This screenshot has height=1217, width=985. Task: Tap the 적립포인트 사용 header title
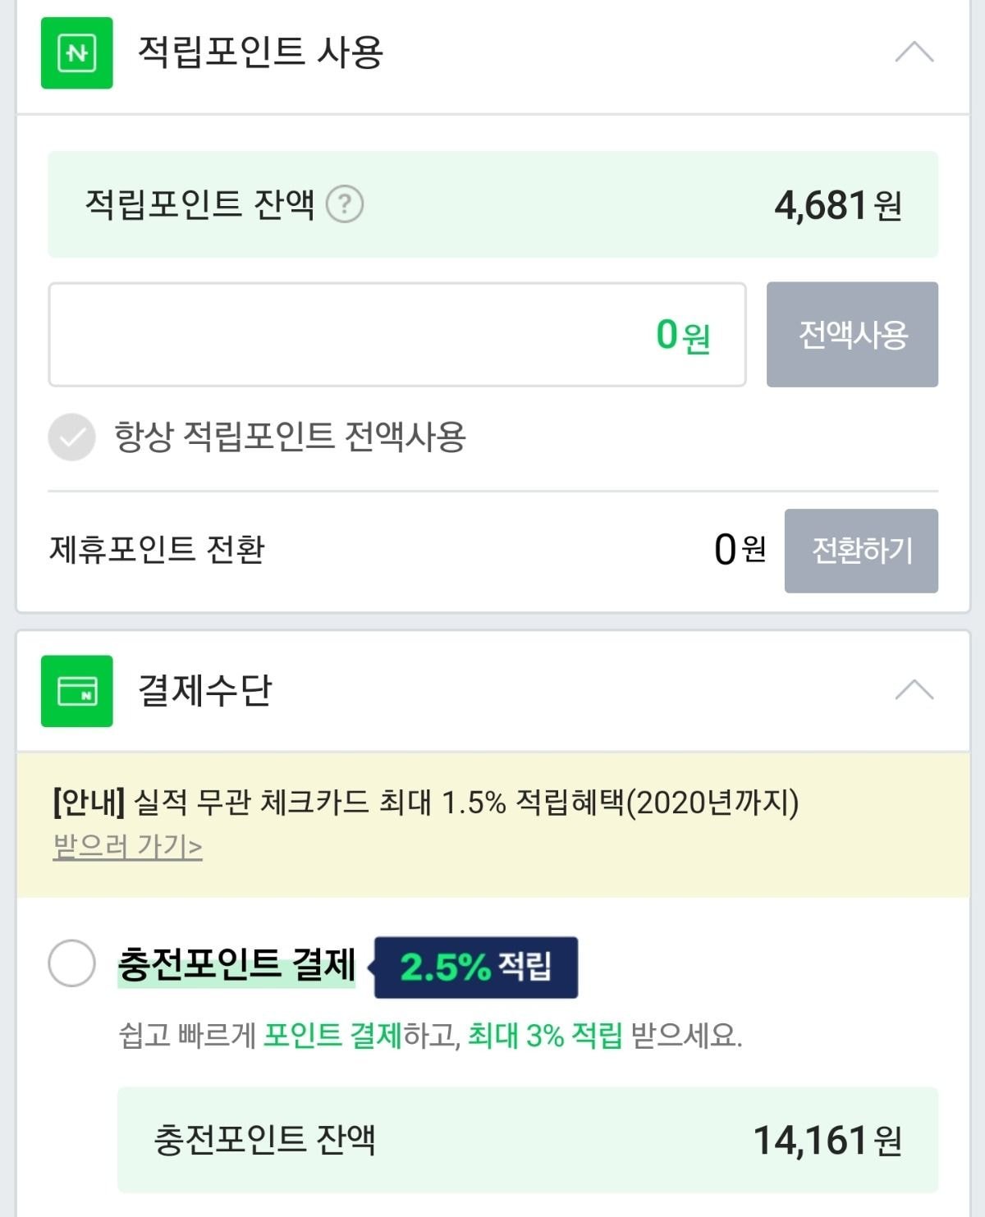click(x=260, y=53)
